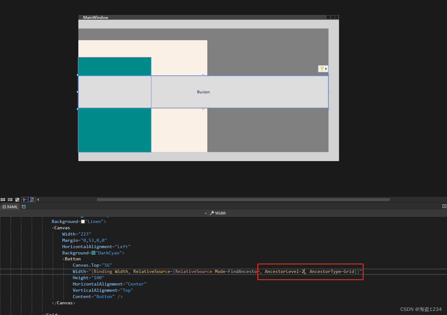The height and width of the screenshot is (315, 447).
Task: Click the Canvas.Top line in the XAML code
Action: pyautogui.click(x=92, y=265)
